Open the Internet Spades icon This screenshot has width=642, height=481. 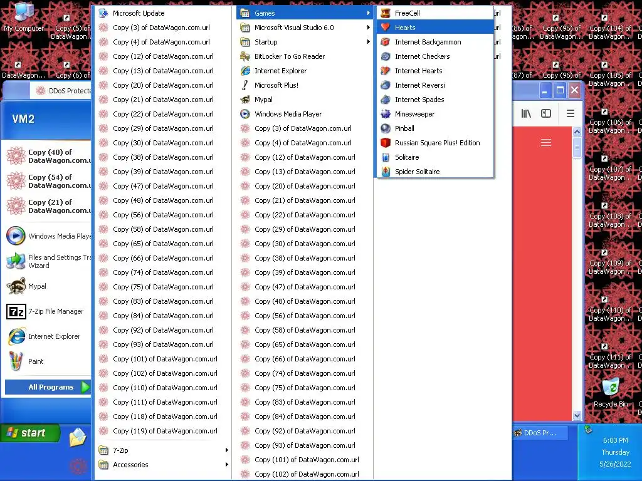[386, 100]
